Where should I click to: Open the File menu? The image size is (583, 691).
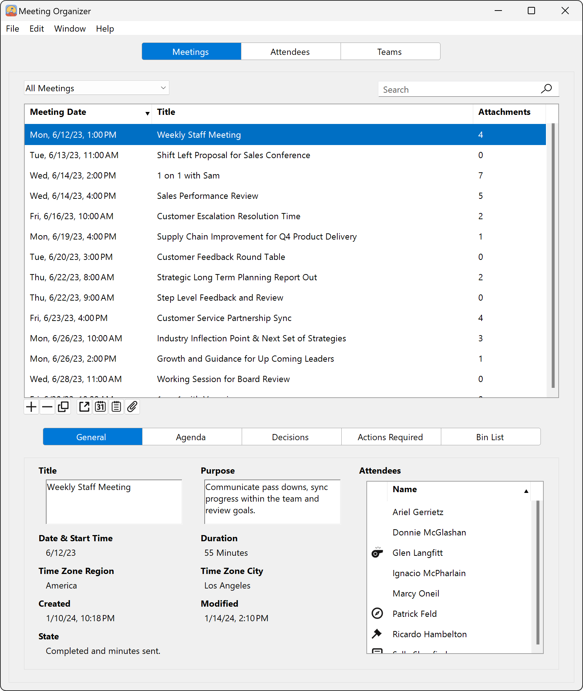[x=12, y=28]
